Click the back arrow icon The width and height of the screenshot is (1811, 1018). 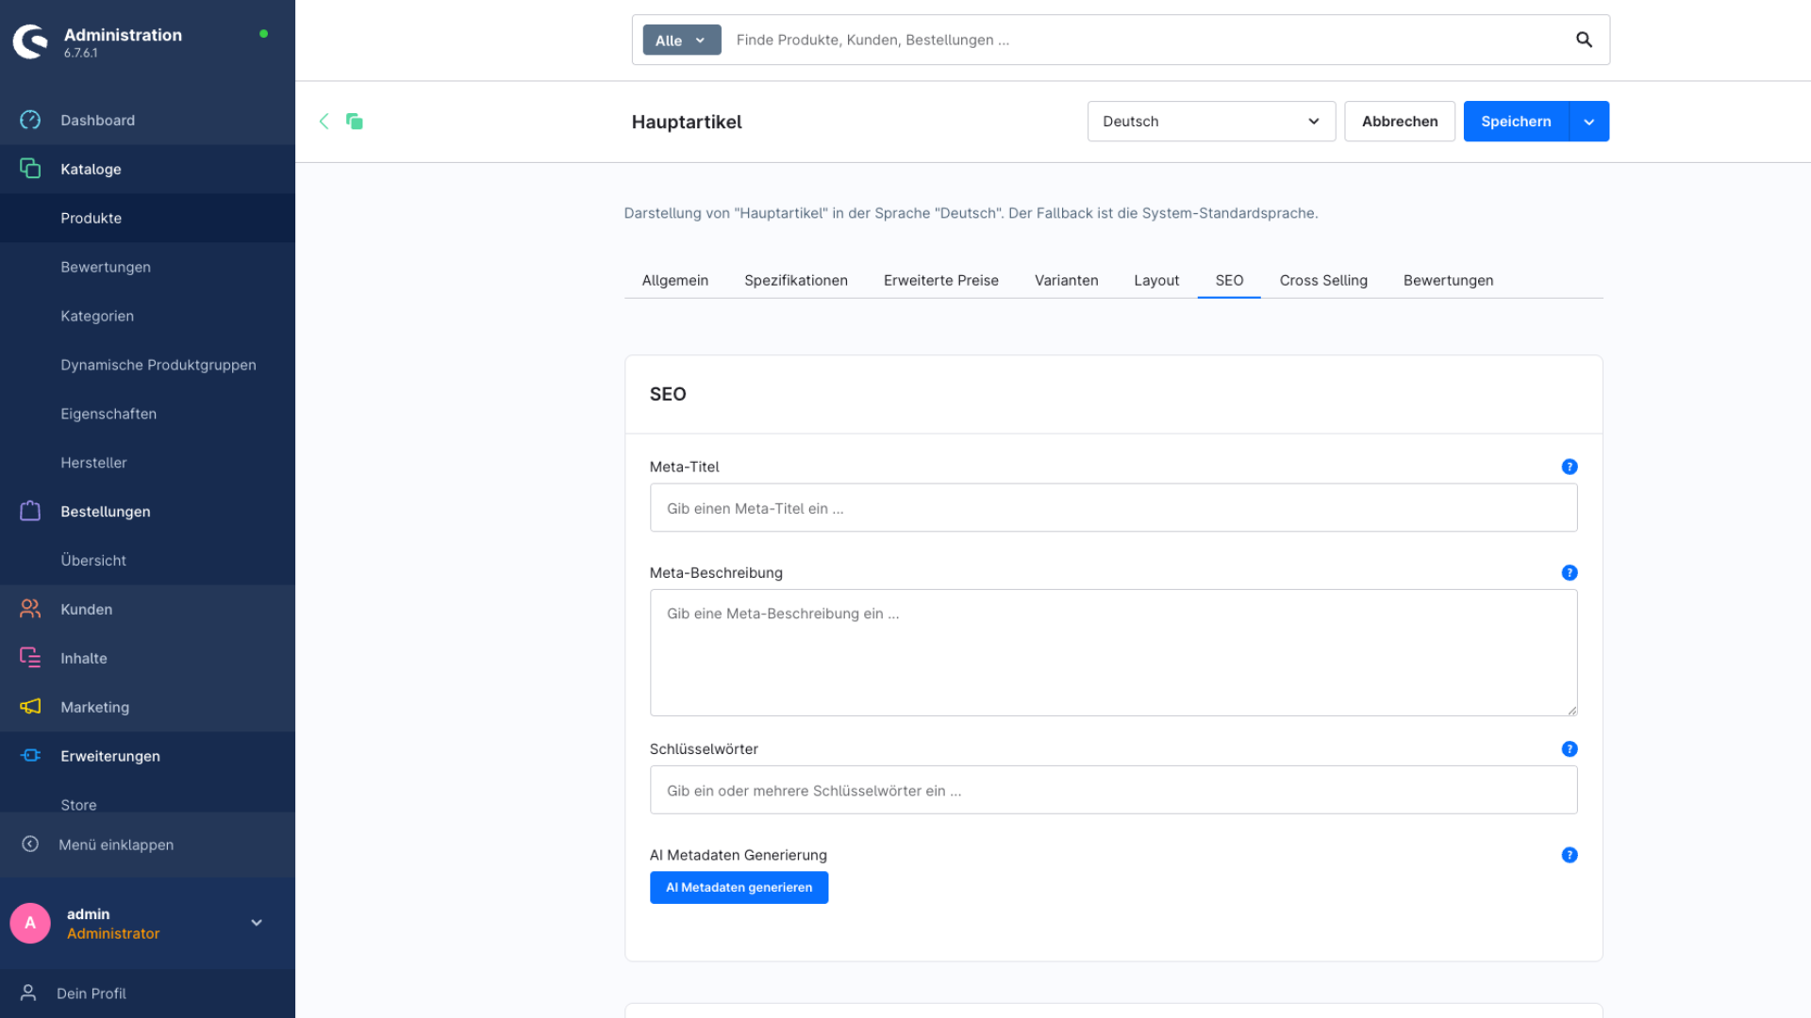pyautogui.click(x=324, y=121)
